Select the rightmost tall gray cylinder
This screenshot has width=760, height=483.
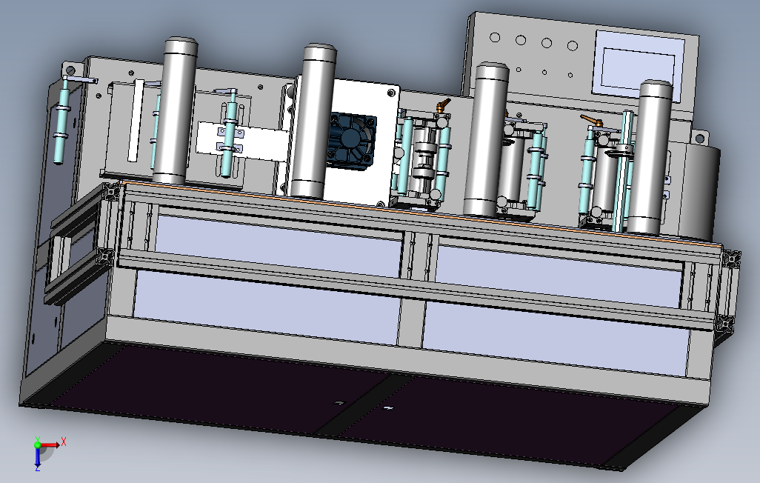pos(650,156)
